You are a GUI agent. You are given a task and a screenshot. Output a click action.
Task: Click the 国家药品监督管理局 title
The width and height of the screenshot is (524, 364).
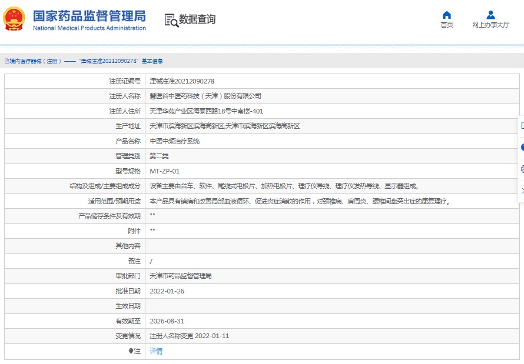tap(89, 16)
